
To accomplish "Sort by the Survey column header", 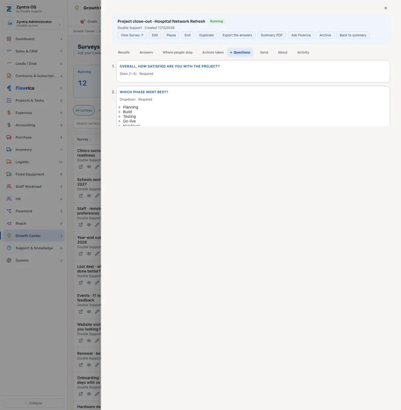I will click(x=84, y=139).
